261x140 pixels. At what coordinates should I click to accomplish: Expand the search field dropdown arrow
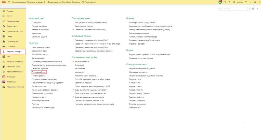point(249,9)
